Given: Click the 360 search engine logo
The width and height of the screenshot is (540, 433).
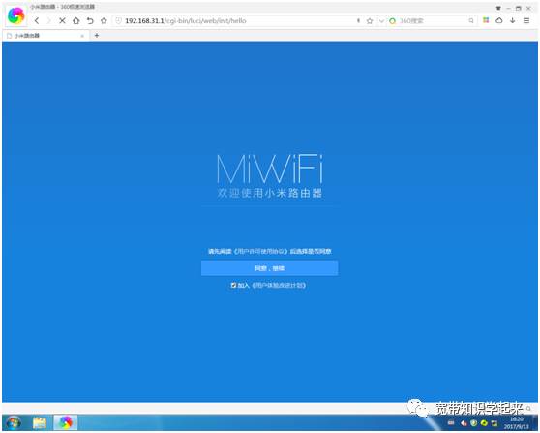Looking at the screenshot, I should pos(392,21).
